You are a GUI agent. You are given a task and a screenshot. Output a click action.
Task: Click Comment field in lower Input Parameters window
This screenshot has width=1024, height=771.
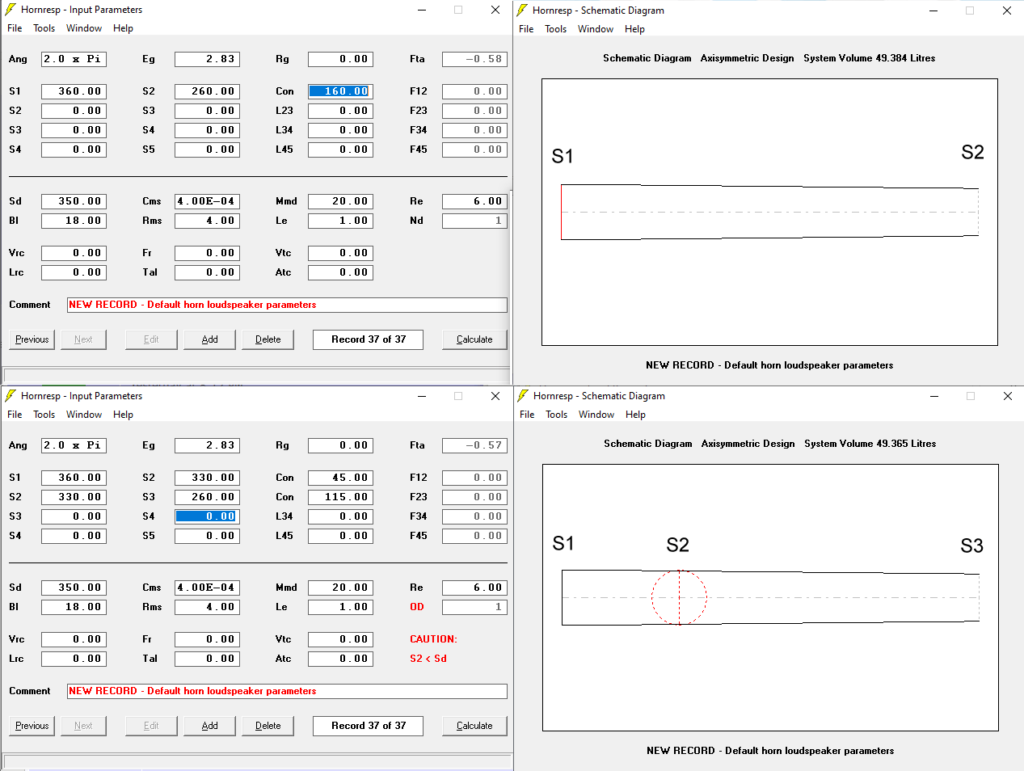(287, 691)
